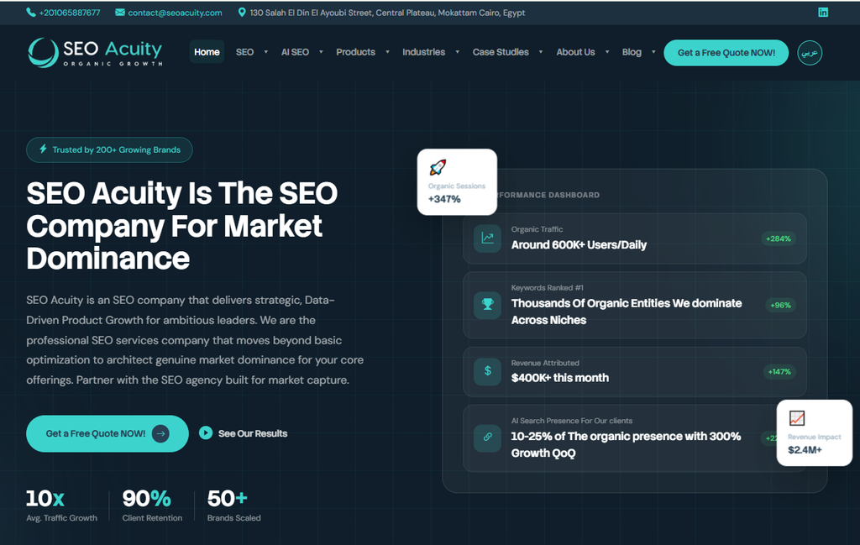This screenshot has height=545, width=860.
Task: Click the link icon in AI Search Presence row
Action: [x=487, y=438]
